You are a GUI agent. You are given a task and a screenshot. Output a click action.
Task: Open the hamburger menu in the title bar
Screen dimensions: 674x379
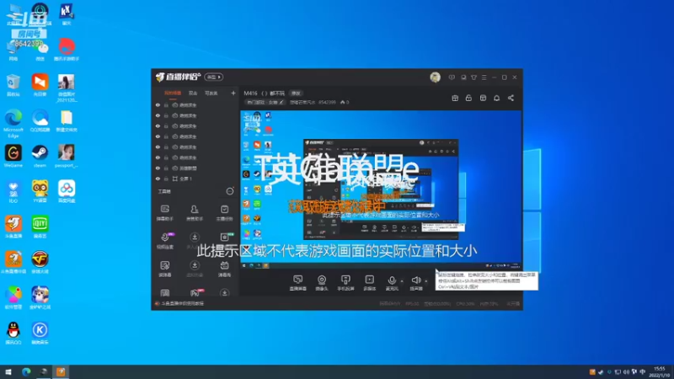coord(484,77)
